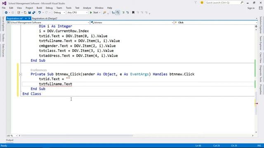The width and height of the screenshot is (264, 148).
Task: Open the Properties side tab
Action: tap(261, 90)
